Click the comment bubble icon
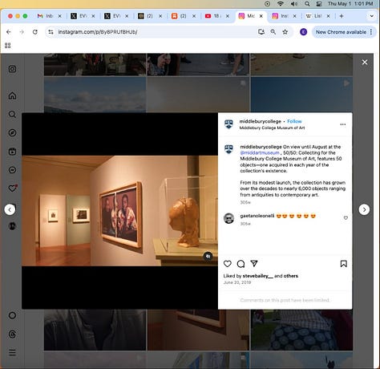Viewport: 380px width, 369px height. [x=241, y=264]
